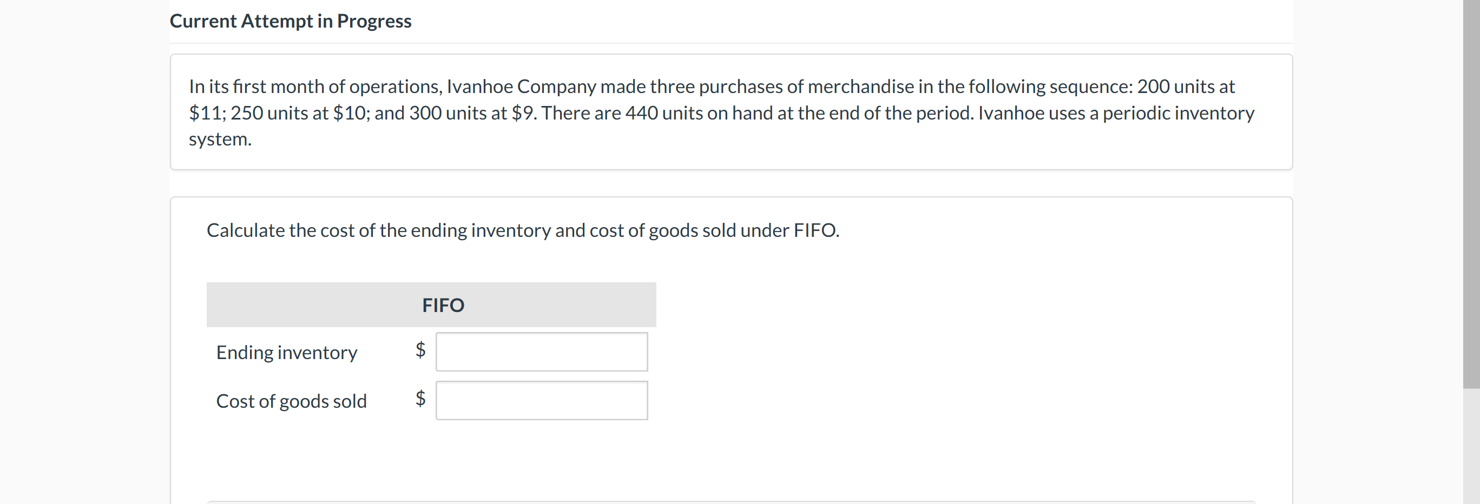Click the dollar sign beside Ending inventory
This screenshot has height=504, width=1480.
coord(420,349)
